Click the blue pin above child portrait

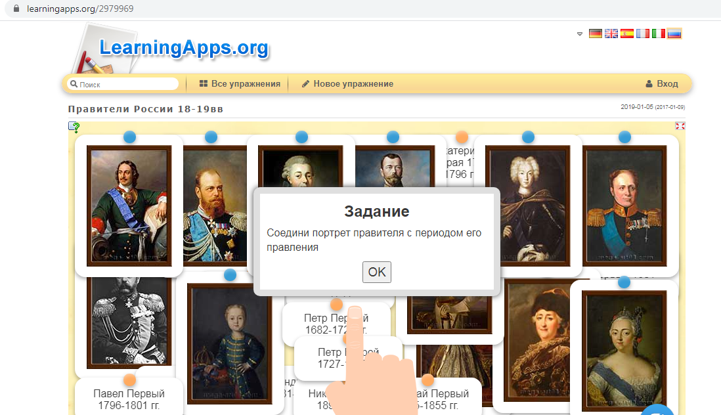coord(230,275)
